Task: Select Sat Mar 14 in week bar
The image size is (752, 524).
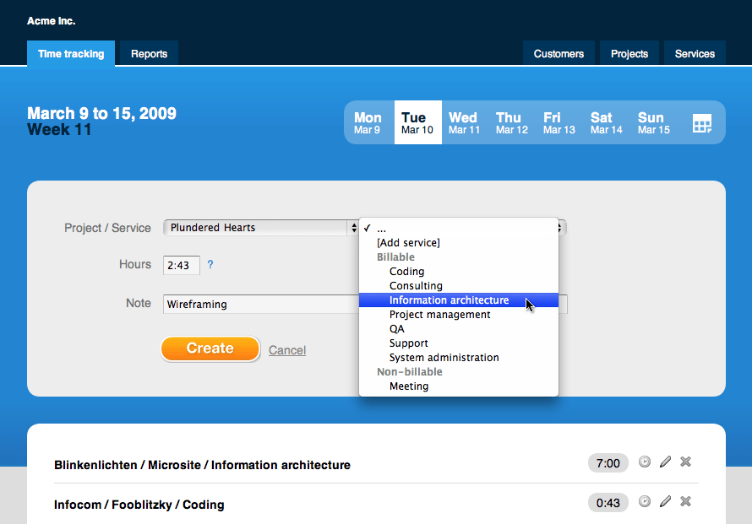Action: 607,122
